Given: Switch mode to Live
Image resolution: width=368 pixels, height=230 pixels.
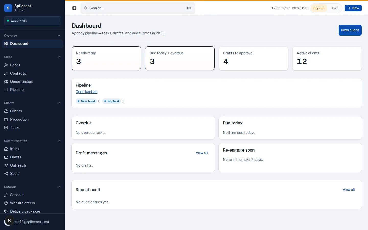Looking at the screenshot, I should (335, 8).
